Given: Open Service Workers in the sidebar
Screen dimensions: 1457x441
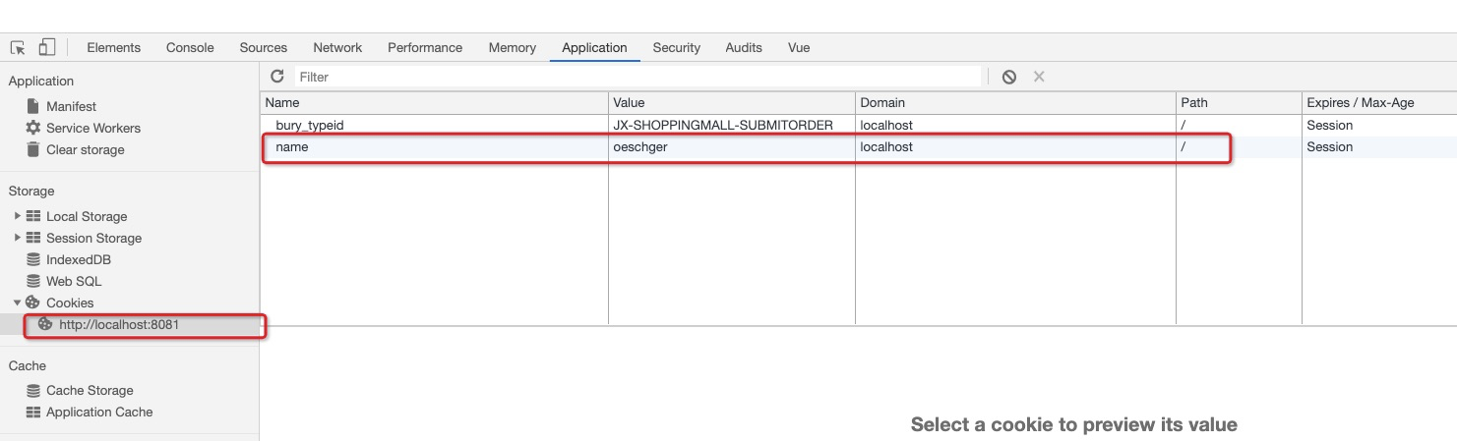Looking at the screenshot, I should pyautogui.click(x=92, y=128).
